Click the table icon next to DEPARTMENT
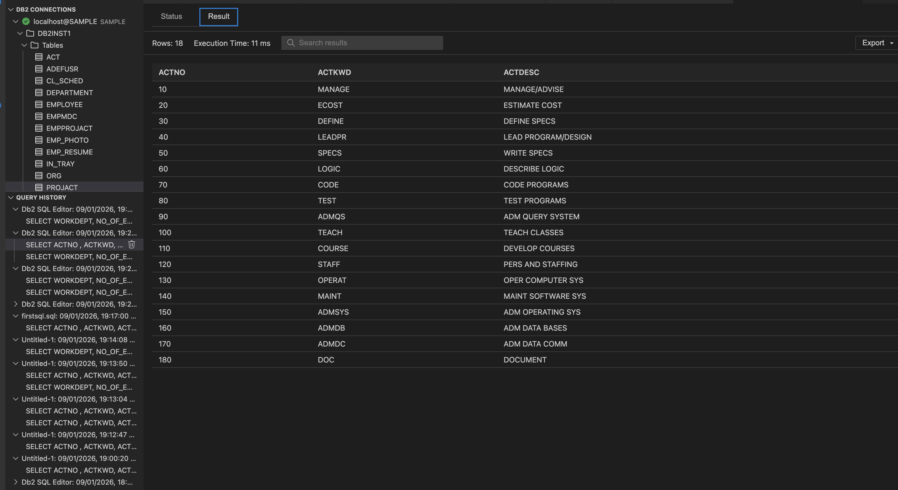The image size is (898, 490). tap(39, 92)
